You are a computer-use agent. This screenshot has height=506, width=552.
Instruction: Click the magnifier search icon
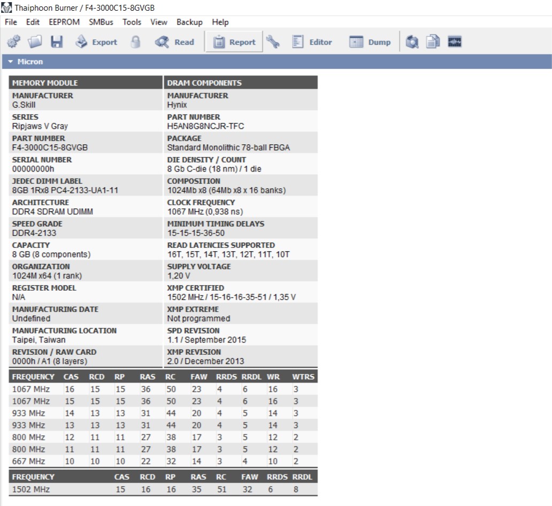412,42
